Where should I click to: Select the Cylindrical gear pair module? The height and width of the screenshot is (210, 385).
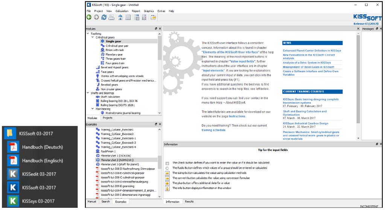pos(117,46)
